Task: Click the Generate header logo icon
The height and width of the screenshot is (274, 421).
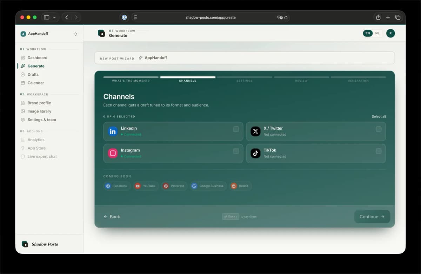Action: (x=101, y=33)
